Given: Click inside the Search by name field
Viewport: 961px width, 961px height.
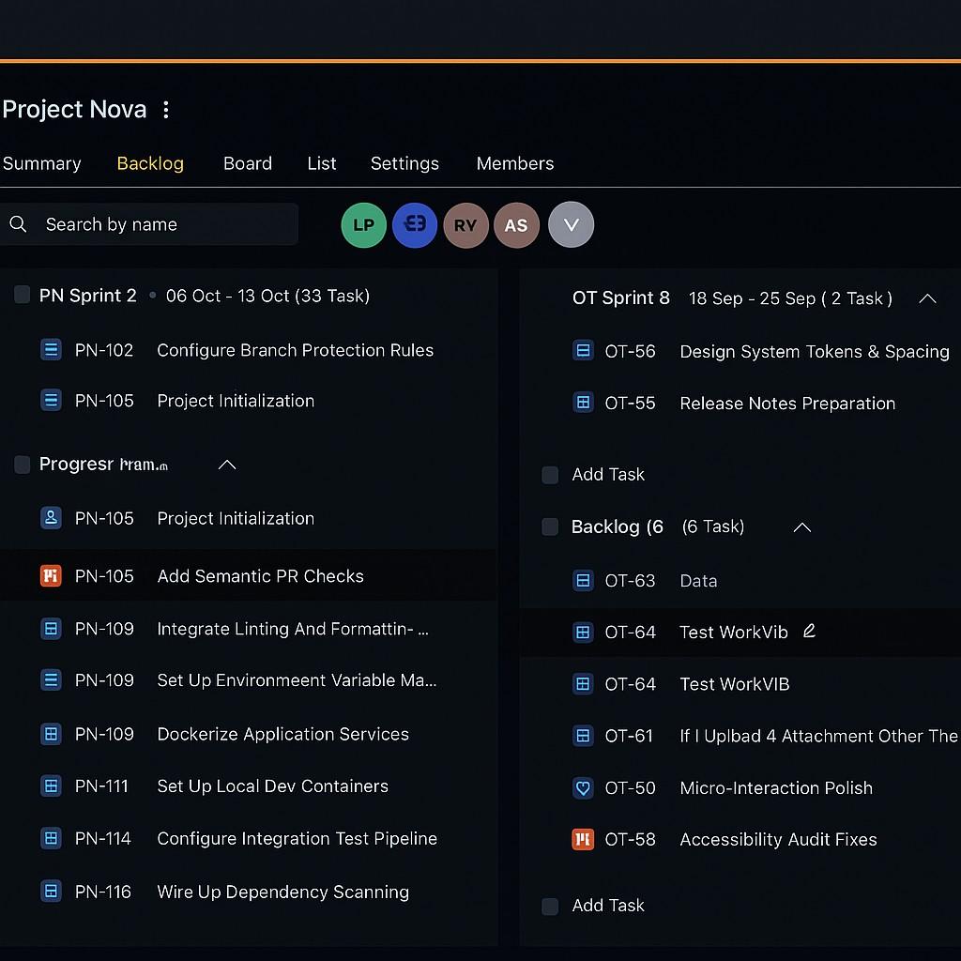Looking at the screenshot, I should click(x=150, y=224).
